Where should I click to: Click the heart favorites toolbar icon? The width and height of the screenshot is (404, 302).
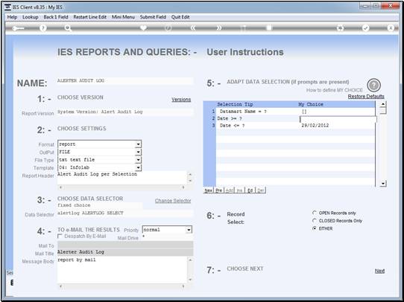[144, 28]
